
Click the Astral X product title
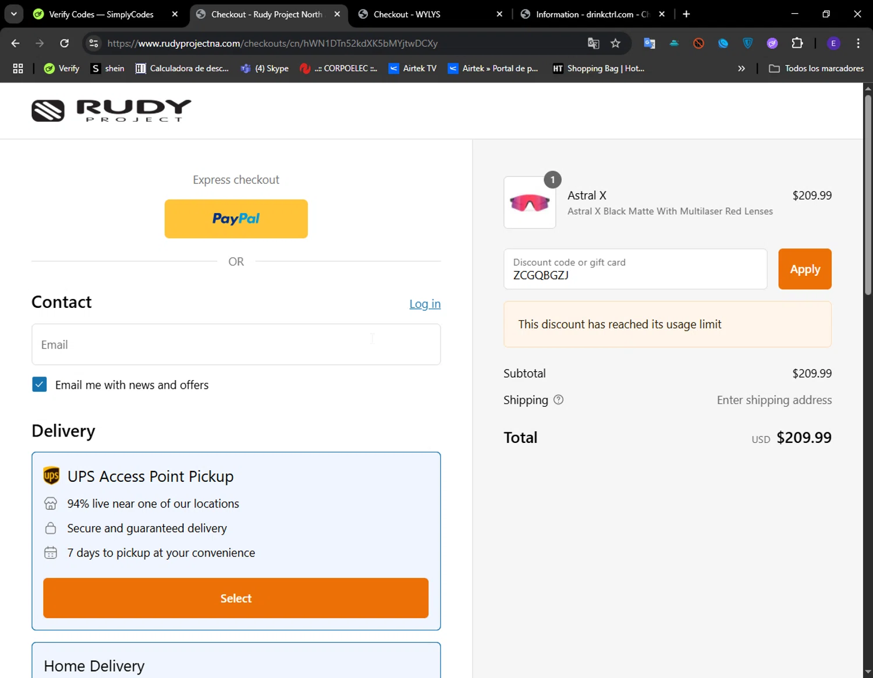(x=587, y=196)
